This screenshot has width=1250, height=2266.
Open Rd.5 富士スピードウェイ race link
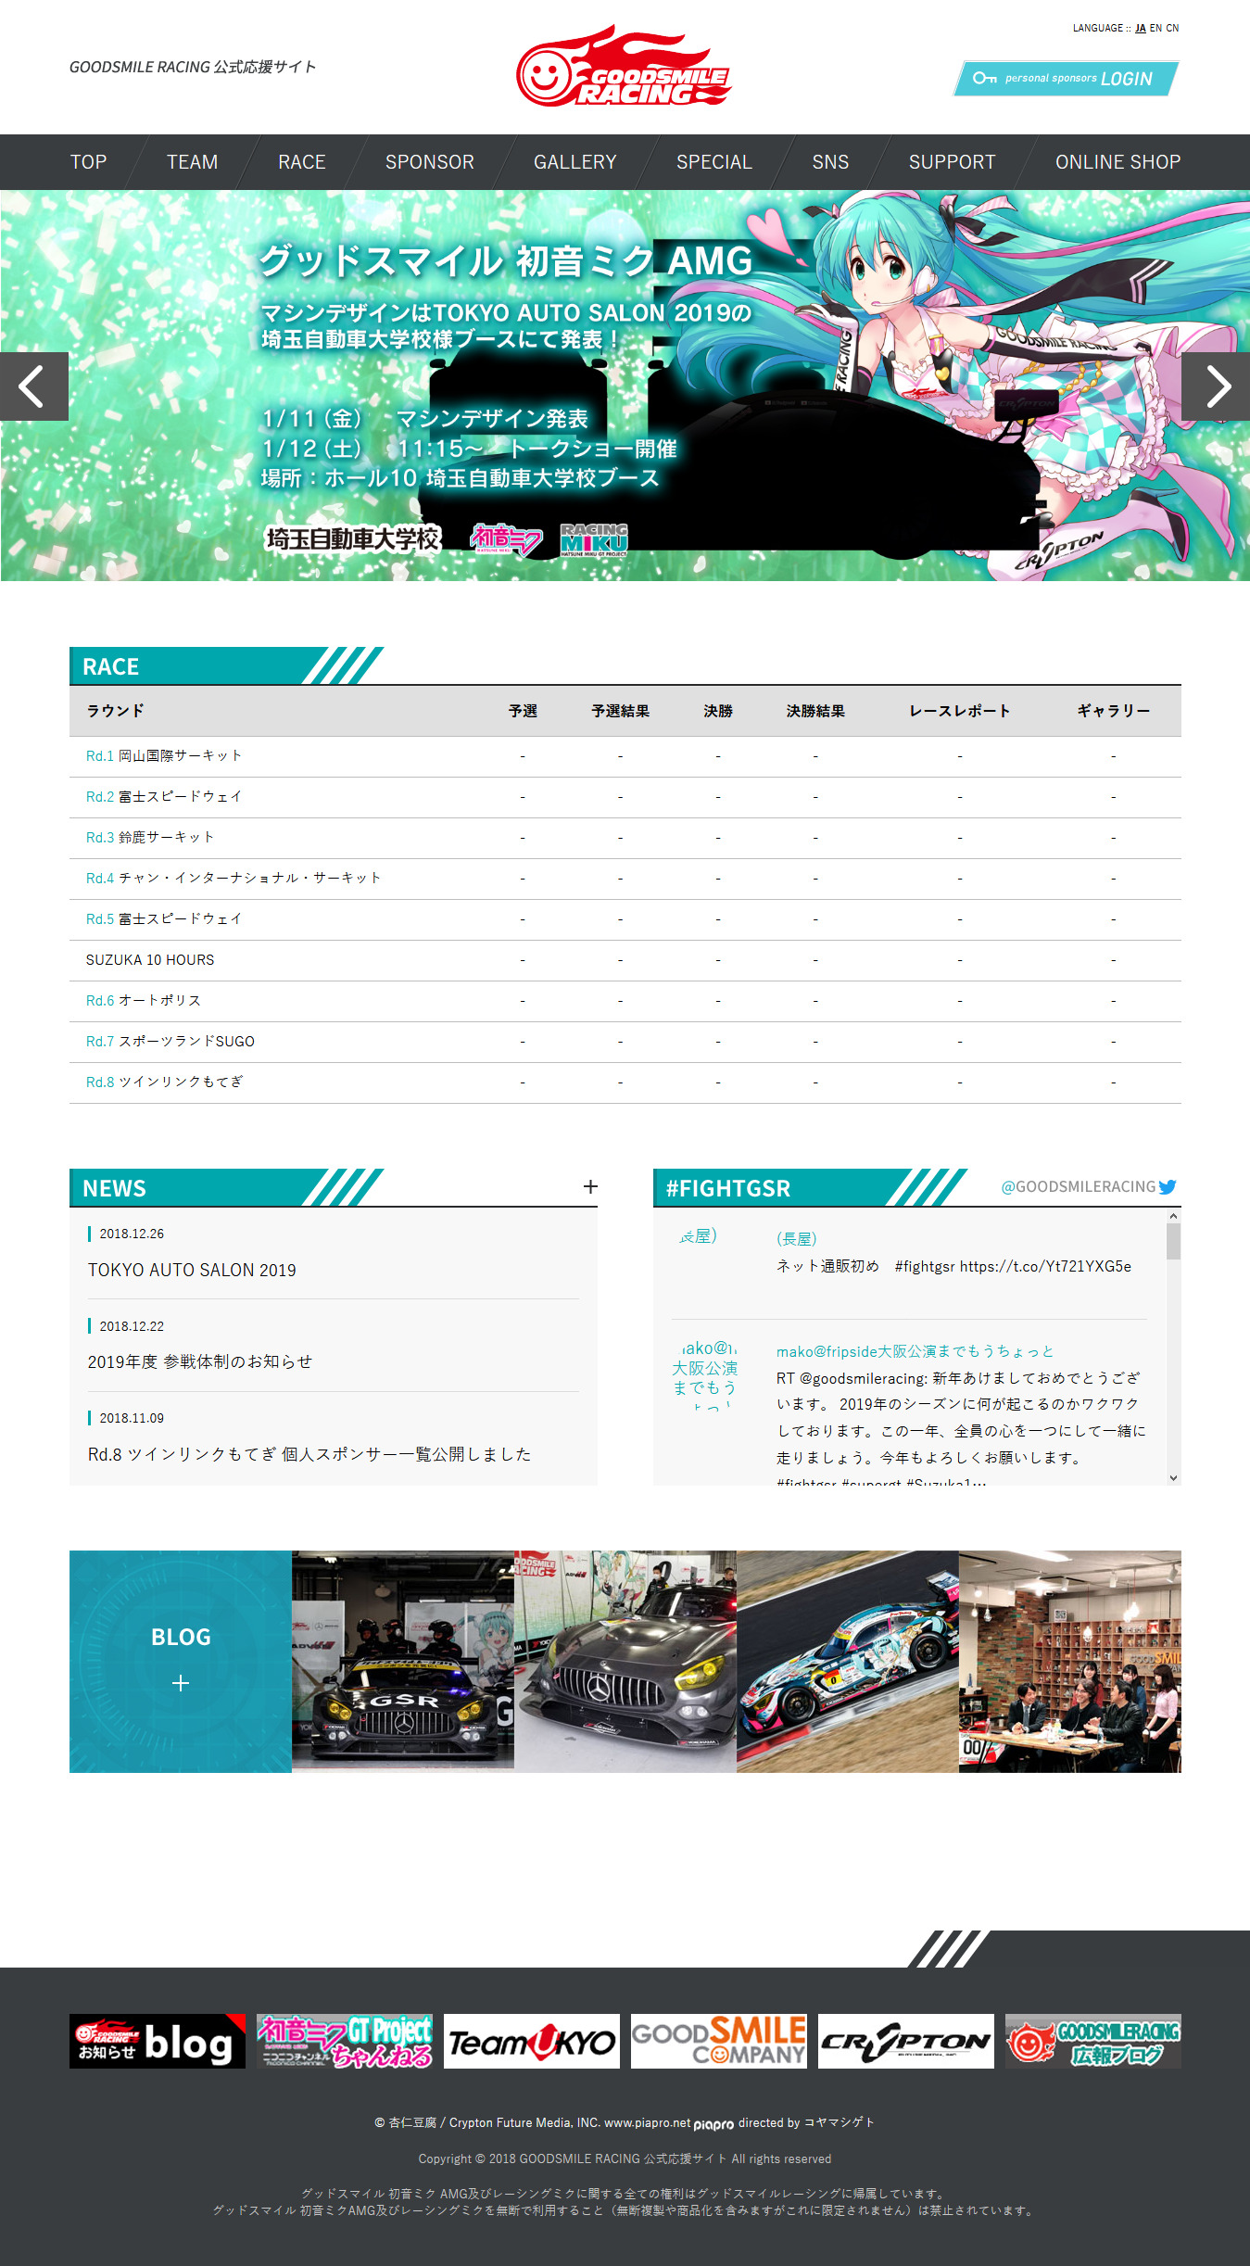point(164,919)
